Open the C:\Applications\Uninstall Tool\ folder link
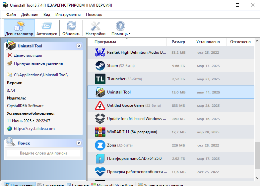Viewport: 260px width, 186px height. (41, 75)
